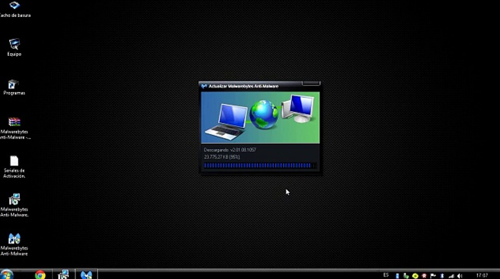Click the download progress bar
The image size is (500, 279).
(x=260, y=165)
